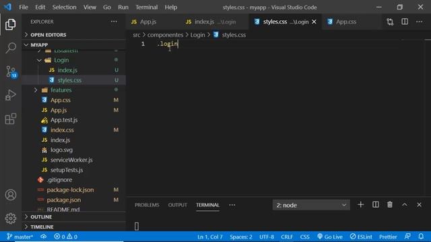Expand the Open Editors section
This screenshot has height=242, width=431.
pyautogui.click(x=73, y=35)
